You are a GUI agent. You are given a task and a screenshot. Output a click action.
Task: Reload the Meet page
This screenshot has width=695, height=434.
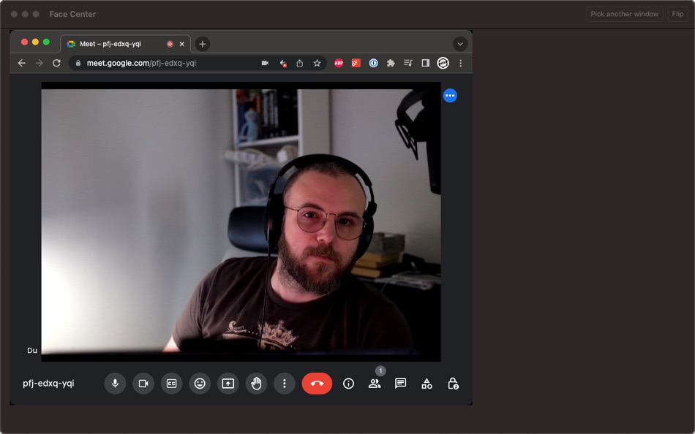(x=56, y=64)
